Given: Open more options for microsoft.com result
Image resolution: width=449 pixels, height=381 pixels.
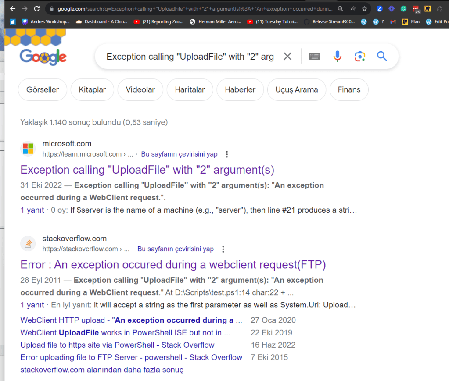Looking at the screenshot, I should pyautogui.click(x=227, y=154).
